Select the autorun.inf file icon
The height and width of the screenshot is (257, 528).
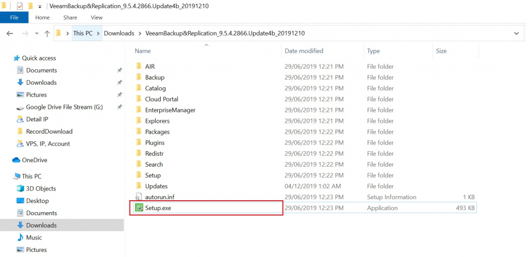click(x=139, y=197)
